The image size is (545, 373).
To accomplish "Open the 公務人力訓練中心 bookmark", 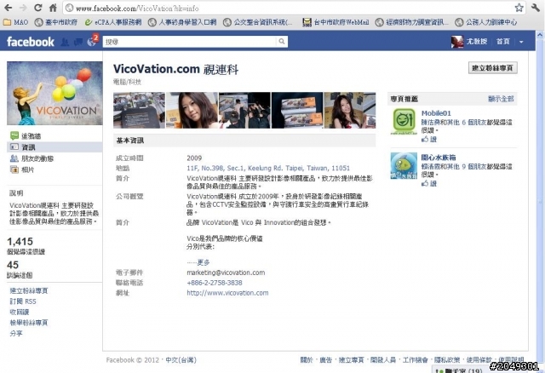I will coord(486,22).
